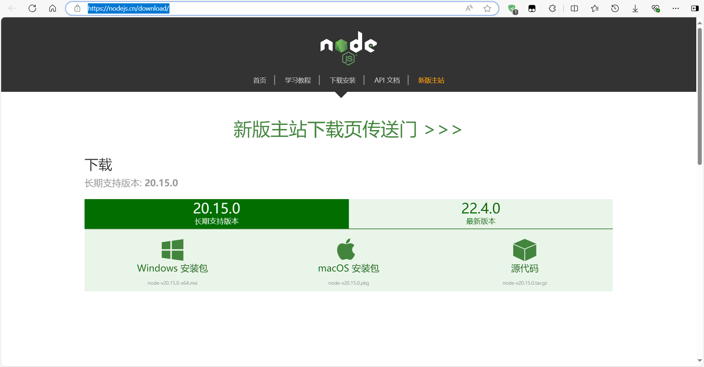Toggle the sidebar icon at far right
Image resolution: width=704 pixels, height=367 pixels.
(x=695, y=8)
